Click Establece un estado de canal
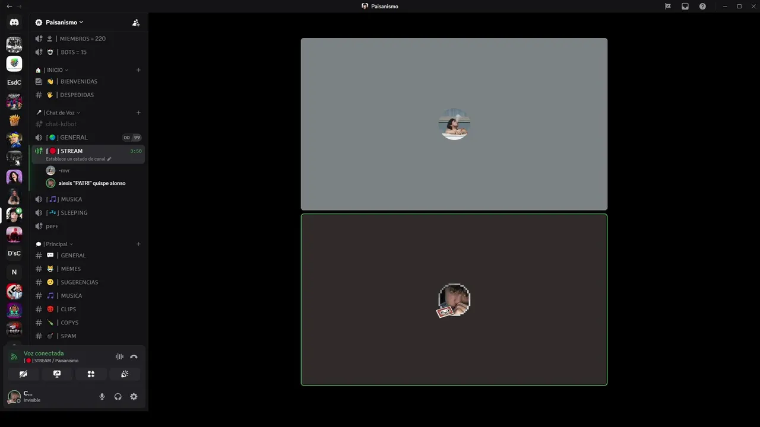Image resolution: width=760 pixels, height=427 pixels. pos(78,159)
